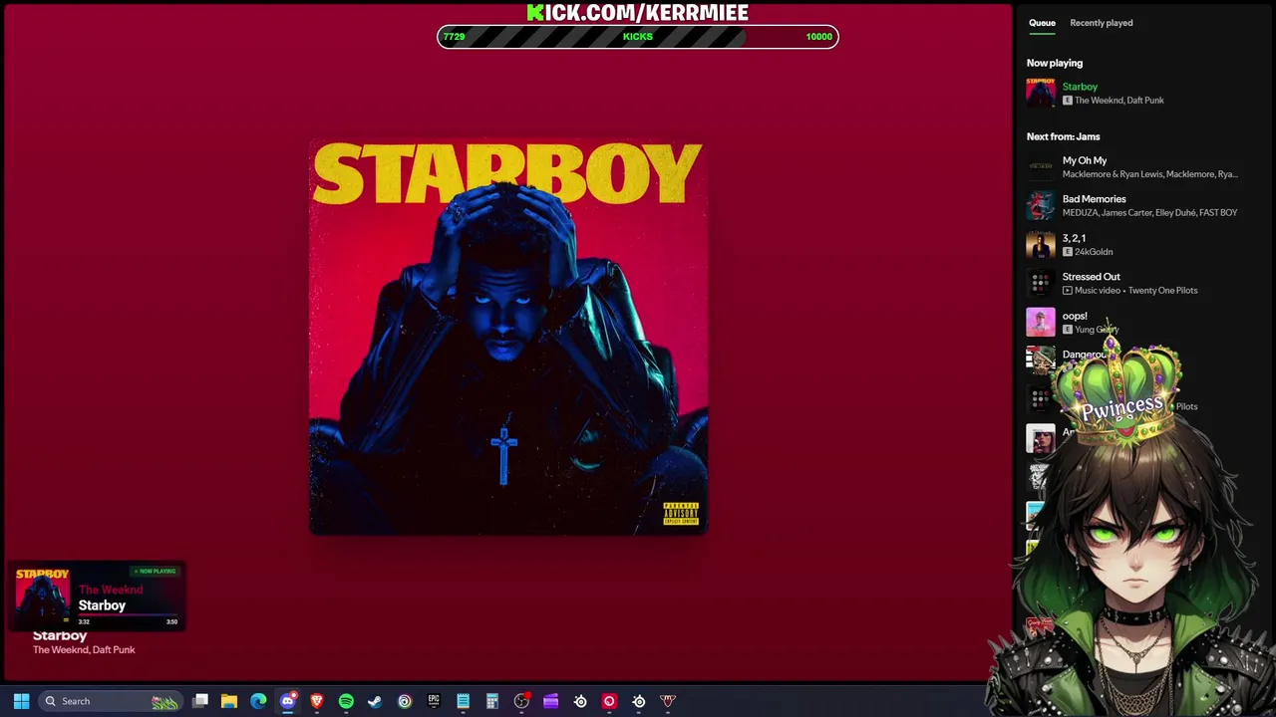This screenshot has height=717, width=1276.
Task: Click the song progress bar in the now-playing widget
Action: pos(129,616)
